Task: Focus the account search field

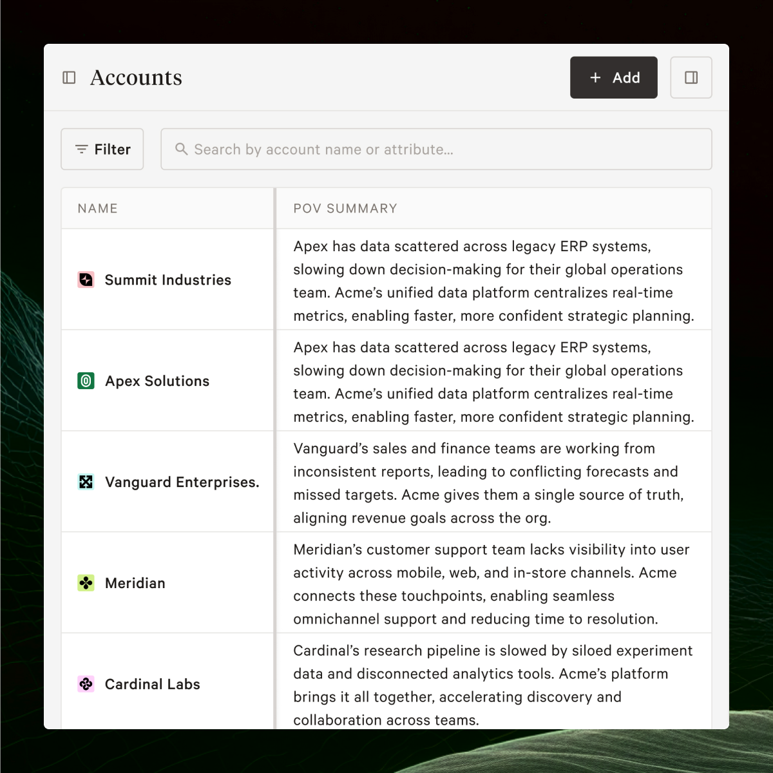Action: coord(436,149)
